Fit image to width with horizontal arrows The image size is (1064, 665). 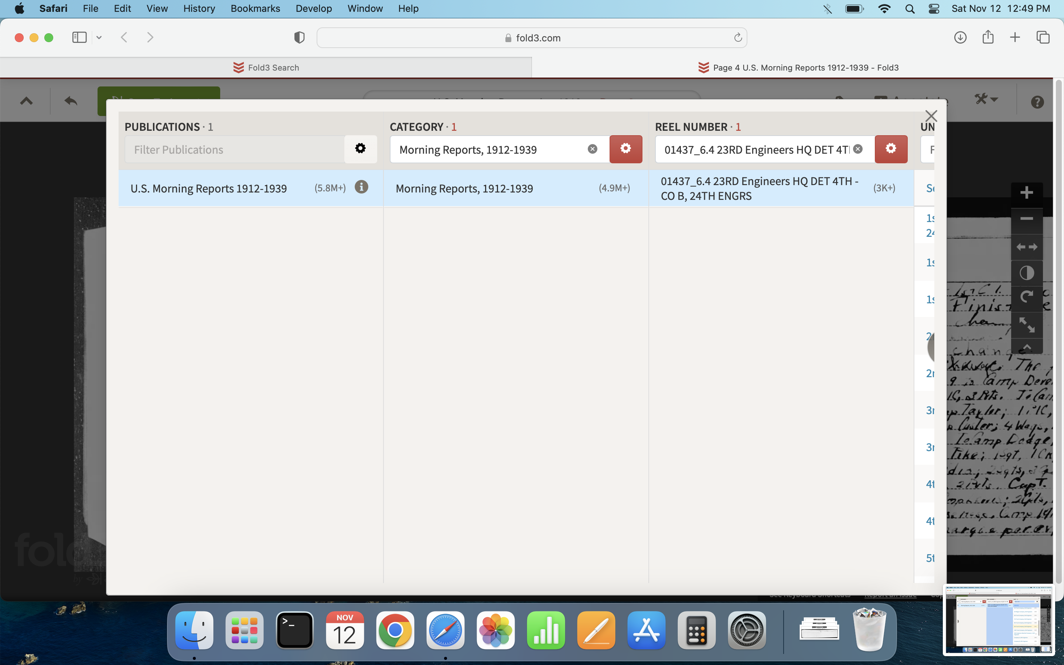[1026, 247]
